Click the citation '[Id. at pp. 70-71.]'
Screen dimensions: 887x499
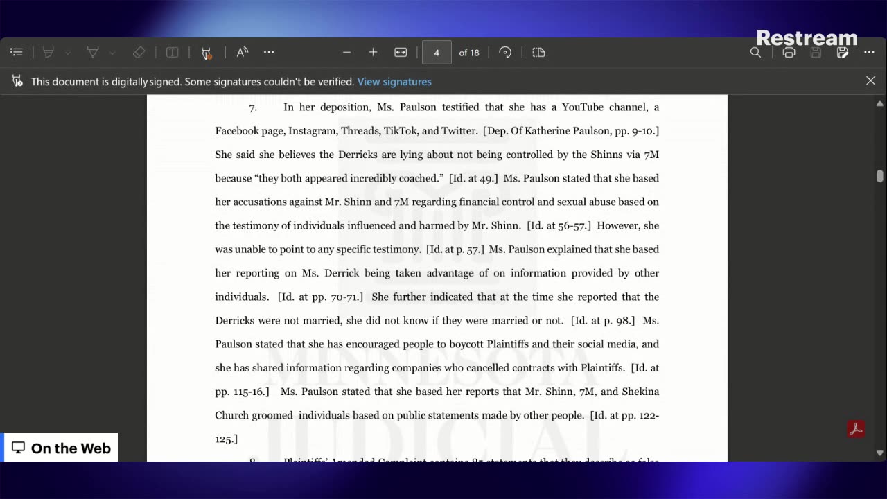[x=320, y=297]
